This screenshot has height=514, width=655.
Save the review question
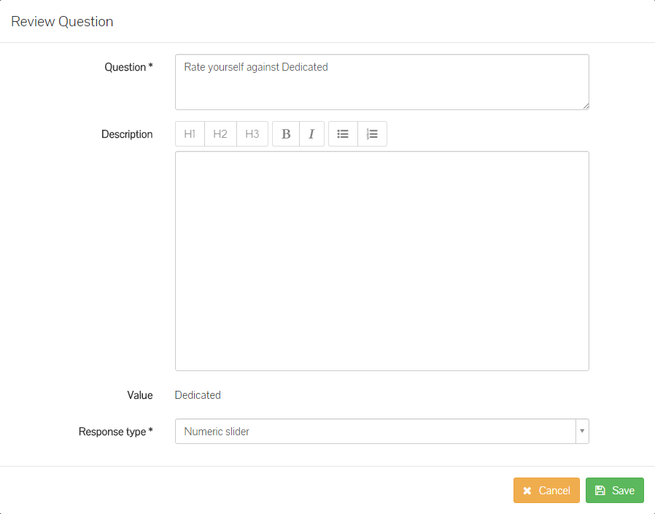pos(614,491)
